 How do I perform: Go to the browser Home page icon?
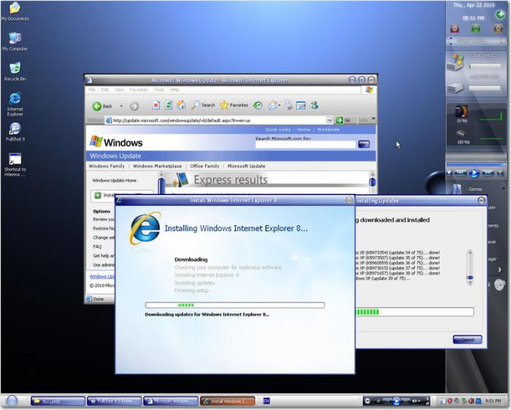[181, 106]
